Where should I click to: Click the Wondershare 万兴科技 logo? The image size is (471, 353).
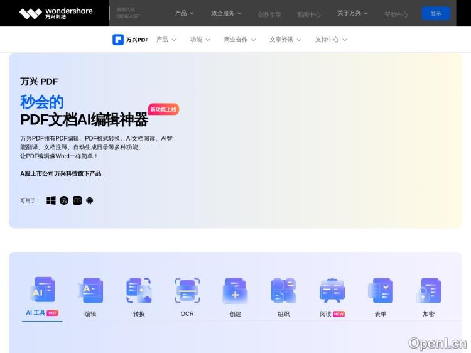[x=56, y=13]
